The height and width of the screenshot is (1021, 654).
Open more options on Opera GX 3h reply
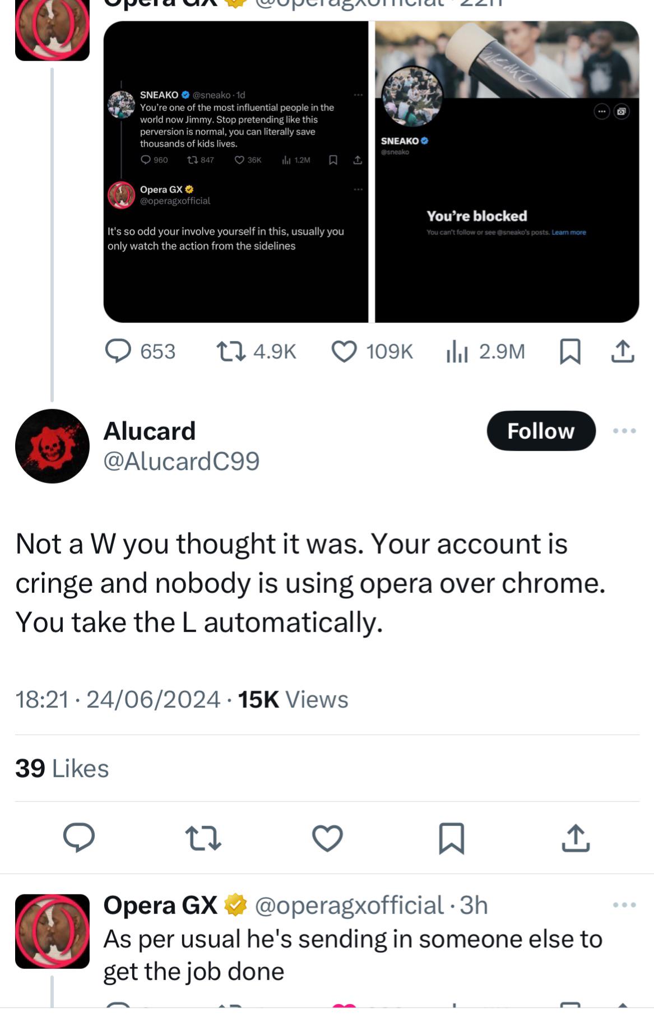[624, 905]
